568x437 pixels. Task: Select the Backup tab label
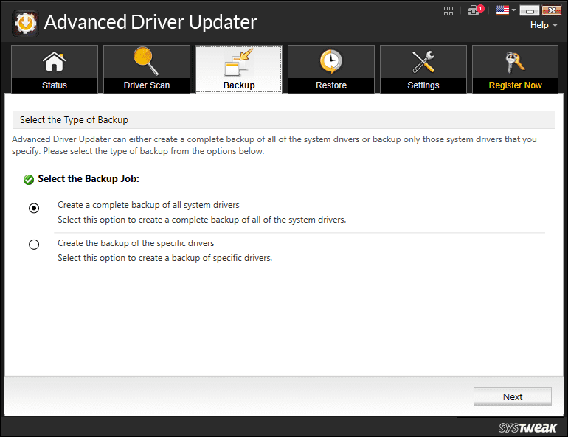(x=239, y=85)
